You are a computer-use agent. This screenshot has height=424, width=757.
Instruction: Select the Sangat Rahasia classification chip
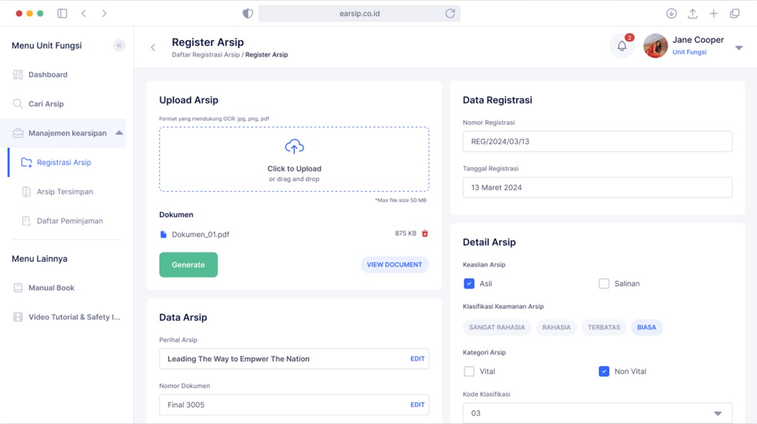click(x=497, y=327)
